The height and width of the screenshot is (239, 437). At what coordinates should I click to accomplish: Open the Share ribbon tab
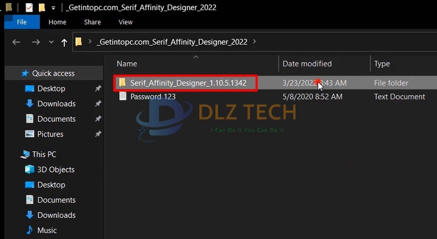[92, 22]
